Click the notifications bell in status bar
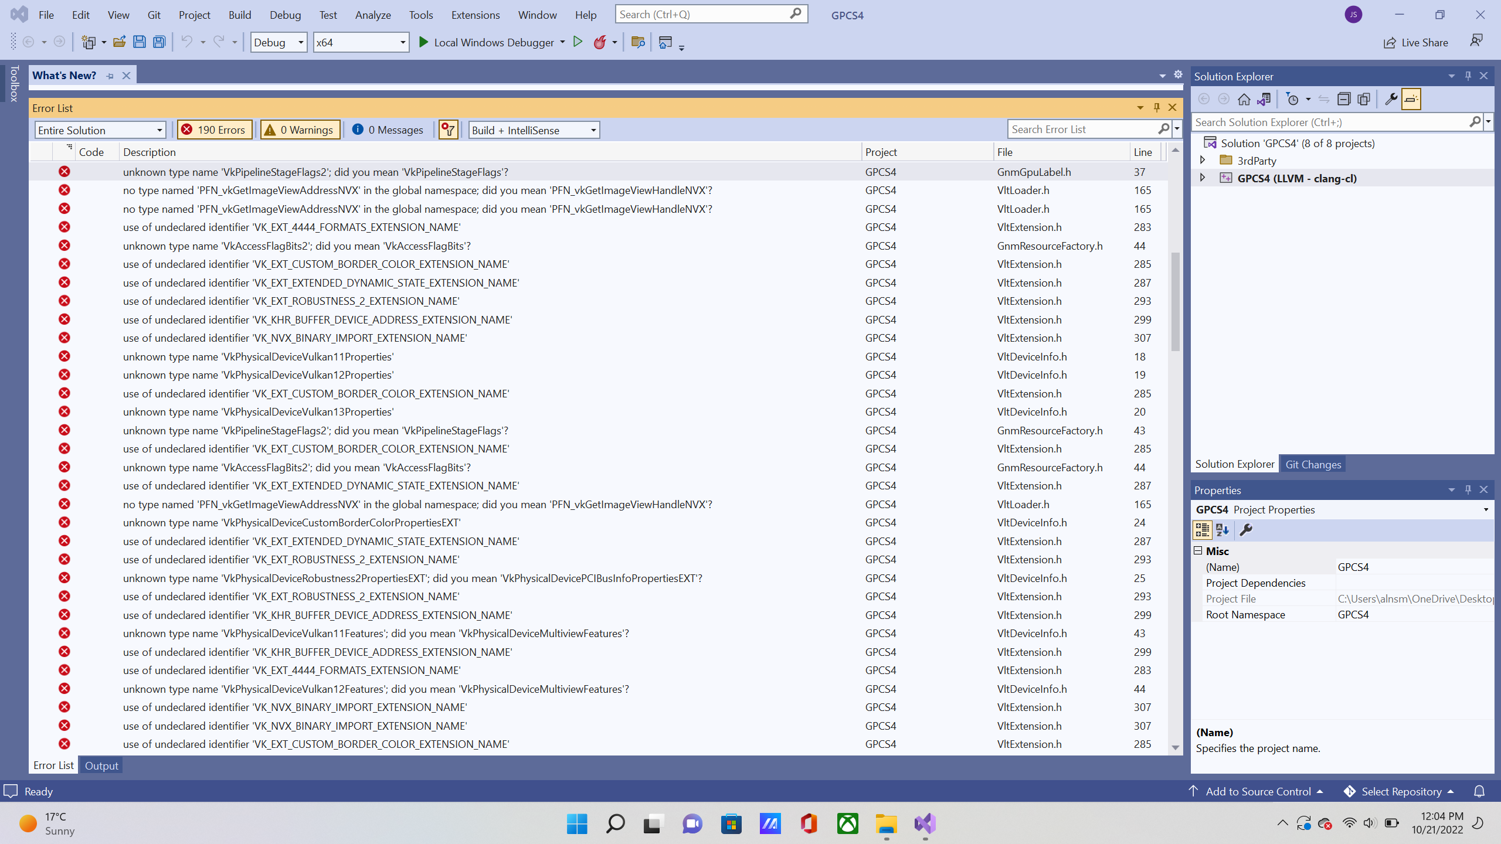This screenshot has width=1501, height=844. (x=1479, y=791)
